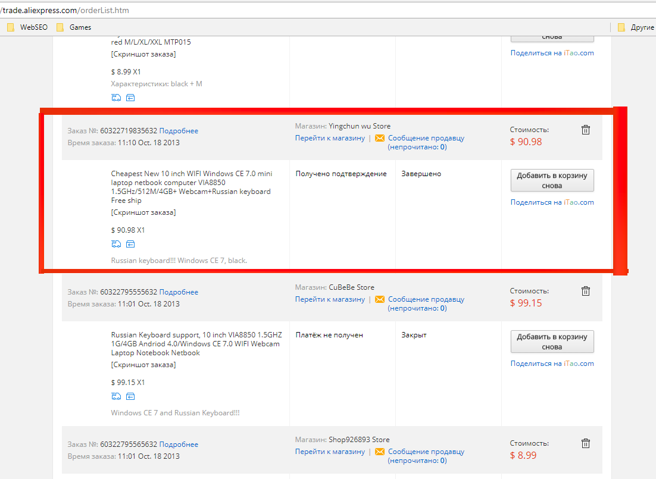The image size is (656, 479).
Task: Click the $ 8.99 red price total
Action: coord(523,455)
